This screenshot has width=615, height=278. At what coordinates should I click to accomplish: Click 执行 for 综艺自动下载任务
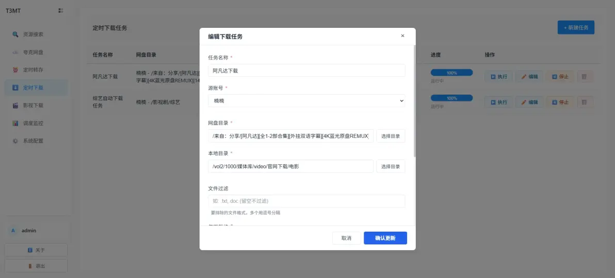click(498, 102)
